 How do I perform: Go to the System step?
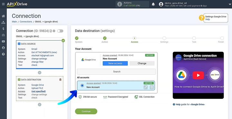click(x=77, y=38)
